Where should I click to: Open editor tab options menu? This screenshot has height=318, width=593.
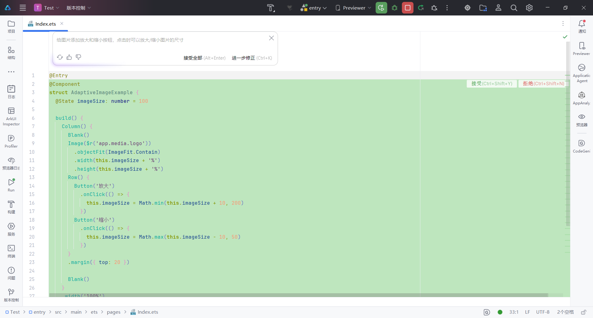click(x=563, y=23)
